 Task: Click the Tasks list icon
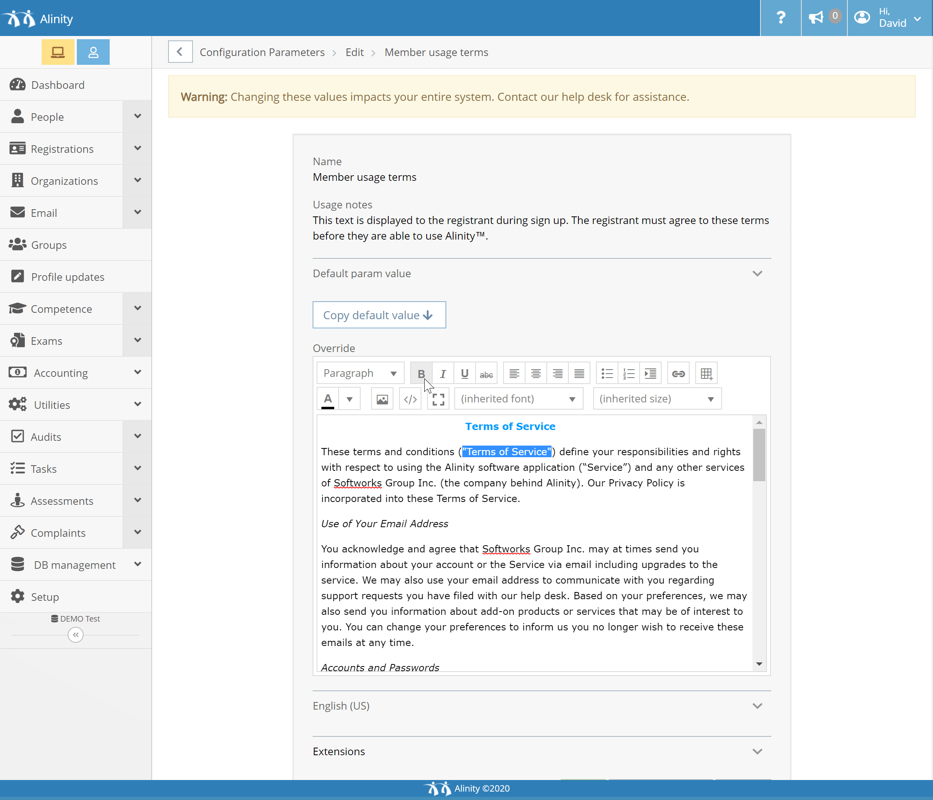[x=18, y=468]
